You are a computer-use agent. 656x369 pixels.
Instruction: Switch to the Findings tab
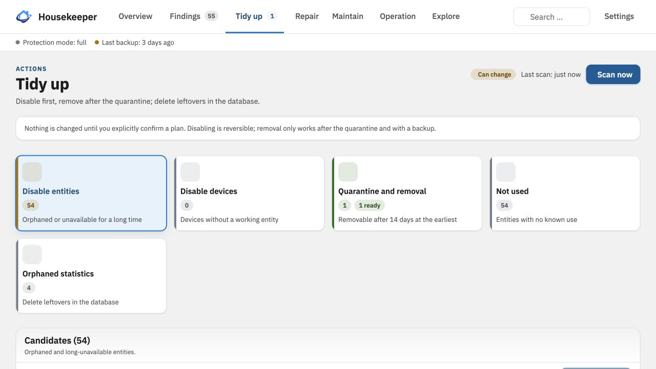click(x=194, y=16)
